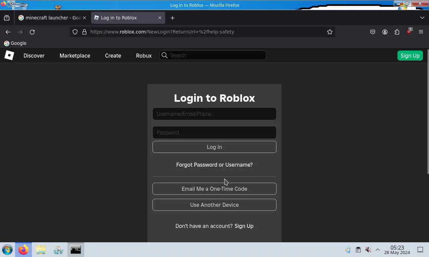Screen dimensions: 429x257
Task: Click Email Me a One-Time Code button
Action: (214, 189)
